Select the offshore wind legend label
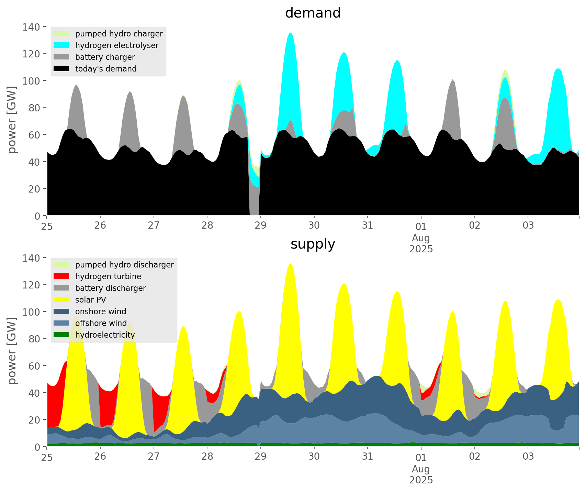This screenshot has width=586, height=492. pyautogui.click(x=101, y=323)
